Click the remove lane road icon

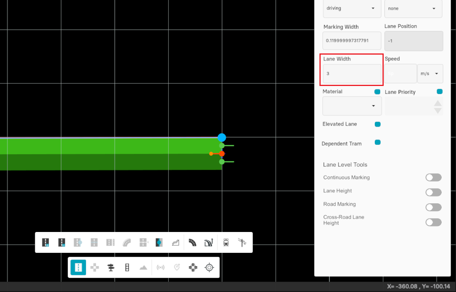point(61,242)
